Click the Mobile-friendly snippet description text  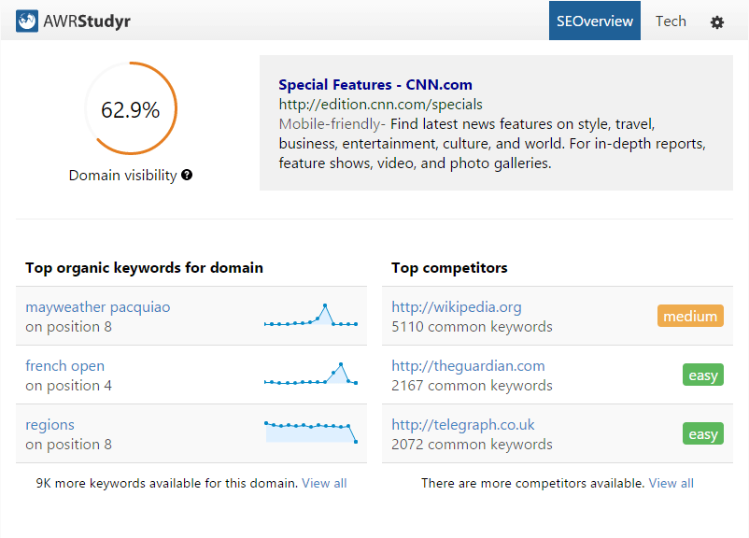[492, 143]
